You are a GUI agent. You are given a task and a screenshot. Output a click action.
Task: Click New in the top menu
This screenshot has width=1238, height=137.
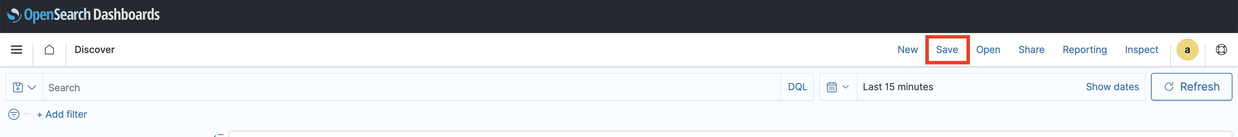907,49
